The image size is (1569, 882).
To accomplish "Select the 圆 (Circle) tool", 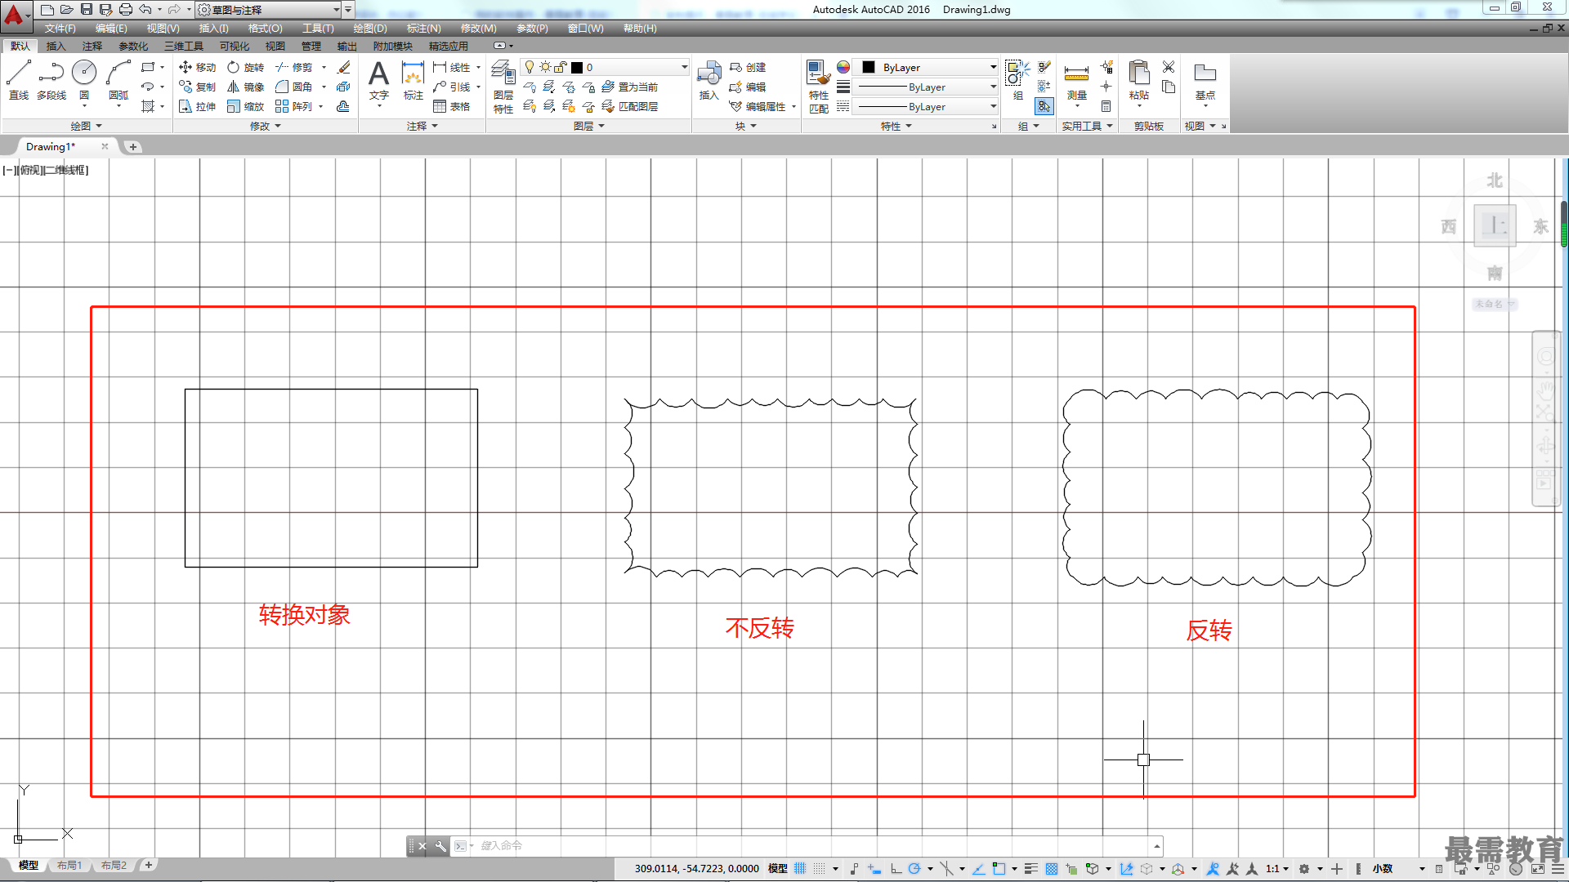I will (x=84, y=80).
